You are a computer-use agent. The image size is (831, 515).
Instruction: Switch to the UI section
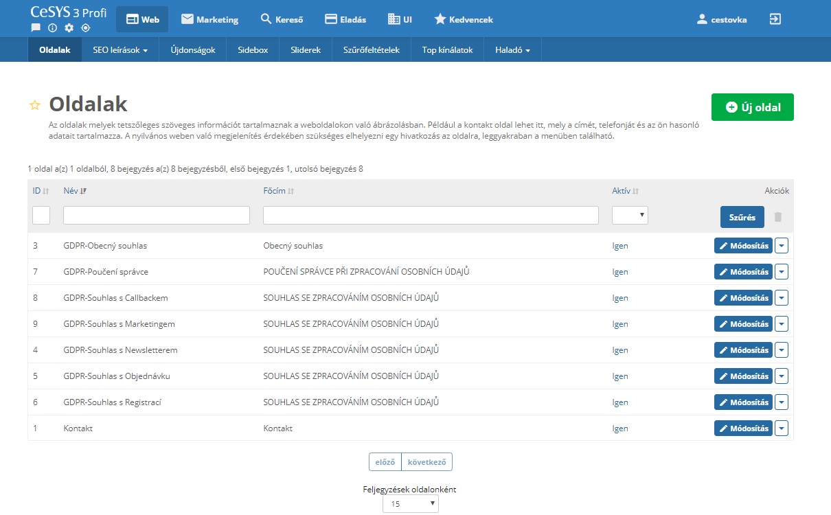[x=400, y=19]
